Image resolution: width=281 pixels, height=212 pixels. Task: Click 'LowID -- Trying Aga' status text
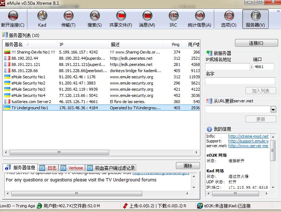18,206
